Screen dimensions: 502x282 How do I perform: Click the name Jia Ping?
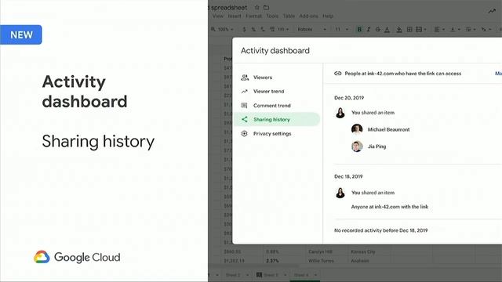pos(376,146)
